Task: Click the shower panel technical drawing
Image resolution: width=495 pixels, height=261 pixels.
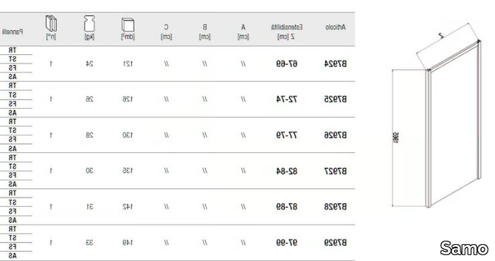Action: (x=437, y=116)
